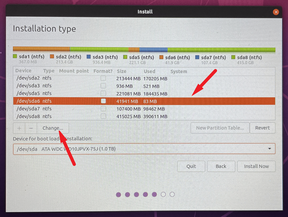
Task: Click the dropdown arrow next to /dev/sda
Action: pyautogui.click(x=270, y=149)
